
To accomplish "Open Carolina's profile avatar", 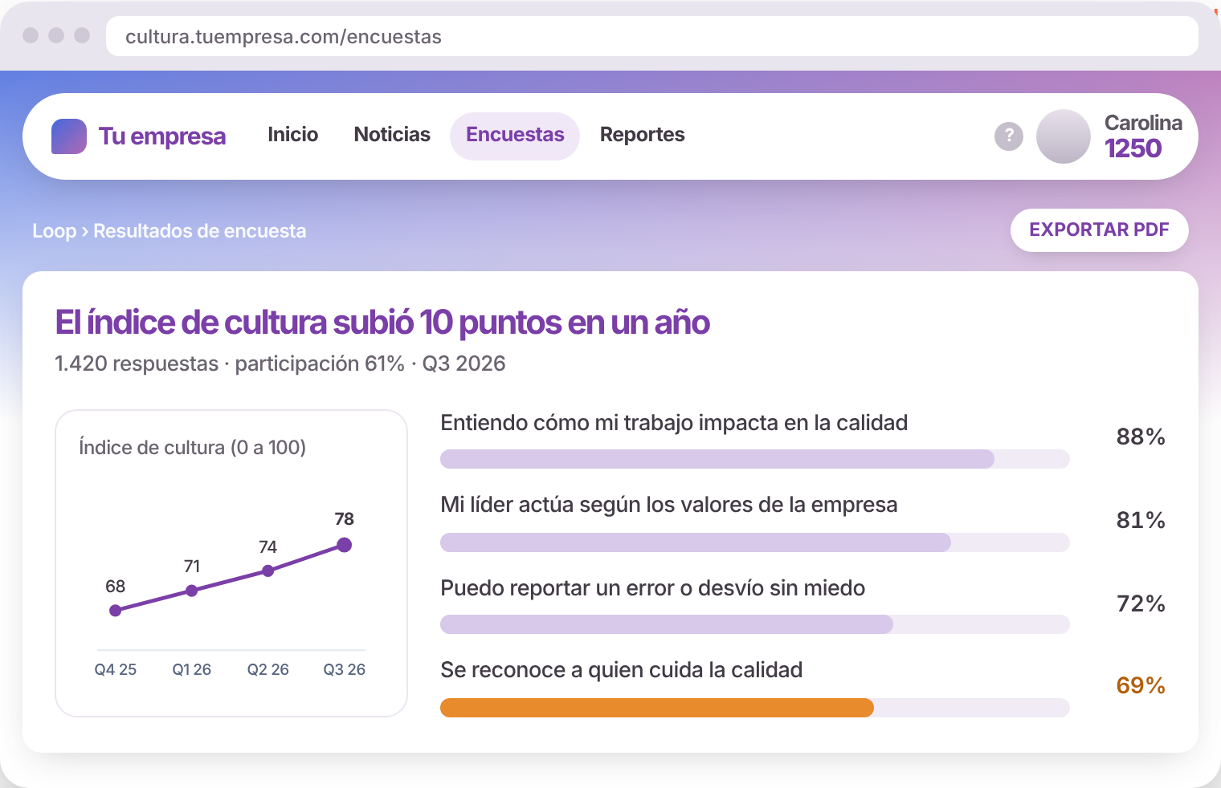I will pyautogui.click(x=1064, y=136).
